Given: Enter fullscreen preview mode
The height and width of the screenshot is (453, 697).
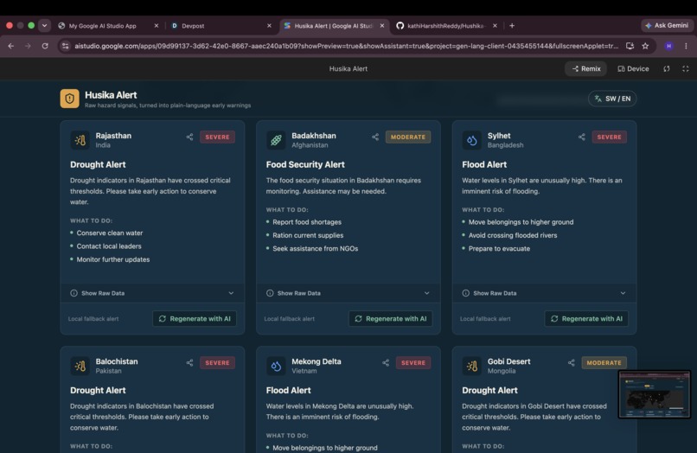Looking at the screenshot, I should (686, 69).
